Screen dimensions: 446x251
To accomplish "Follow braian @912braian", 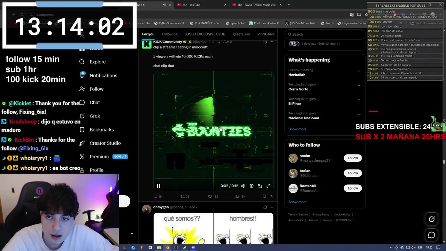I will 353,173.
